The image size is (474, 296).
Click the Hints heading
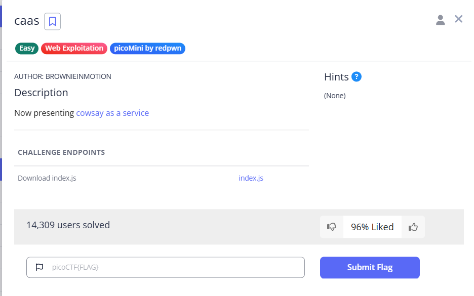tap(336, 77)
